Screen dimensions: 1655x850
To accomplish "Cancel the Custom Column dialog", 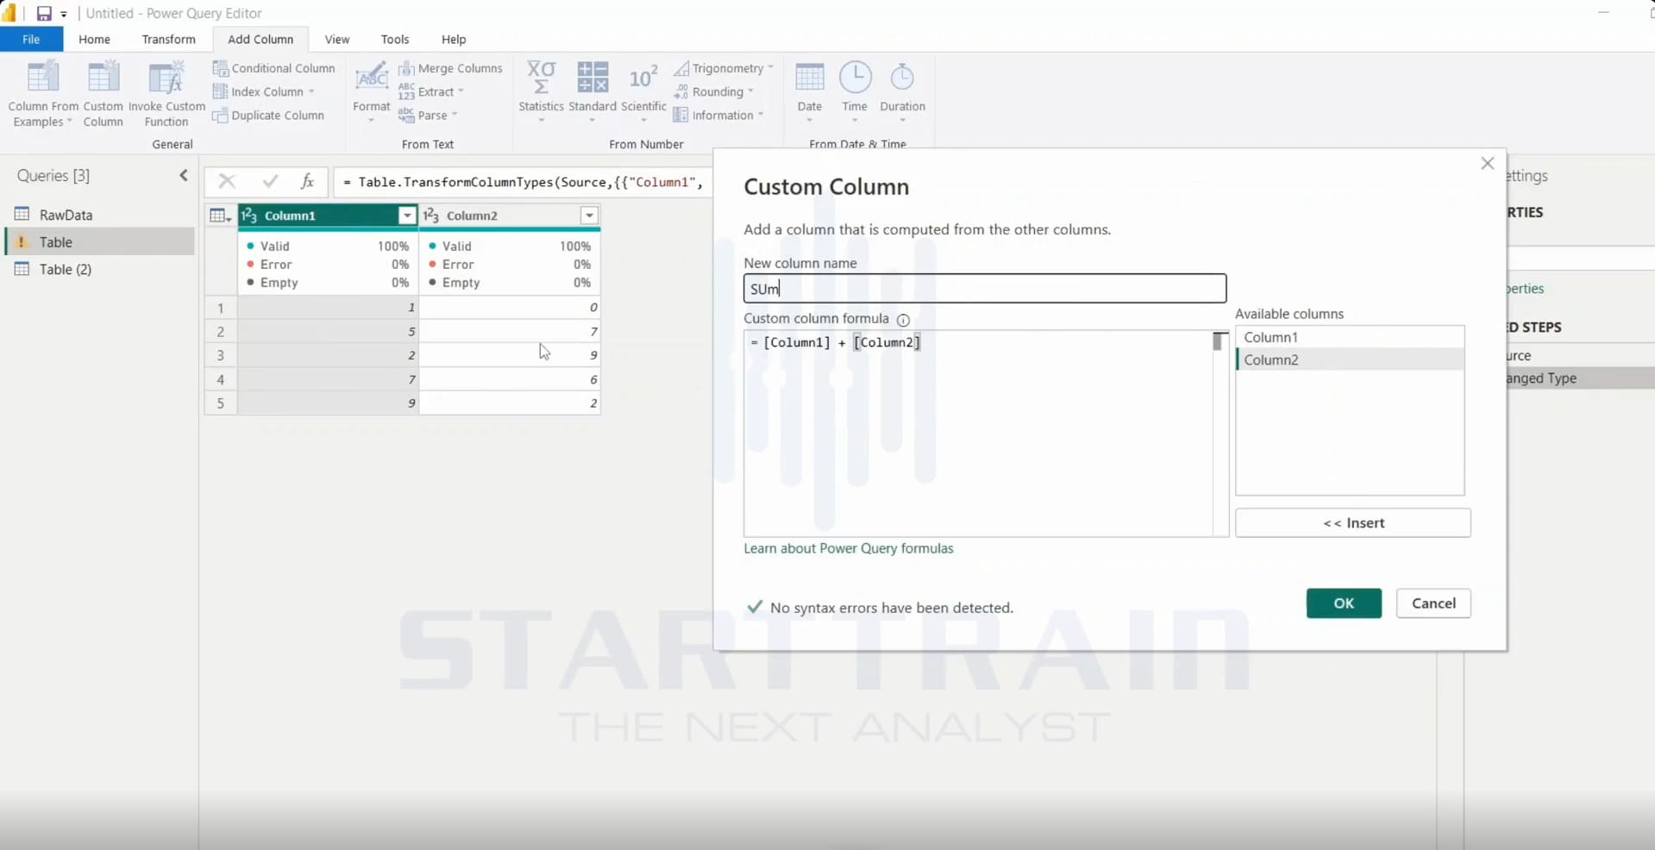I will tap(1433, 603).
